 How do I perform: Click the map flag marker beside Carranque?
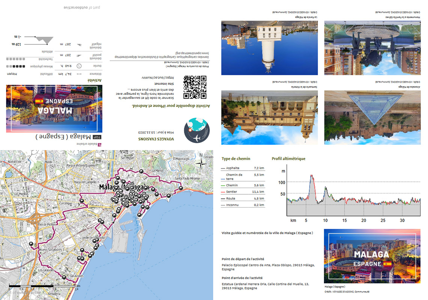tap(82, 201)
